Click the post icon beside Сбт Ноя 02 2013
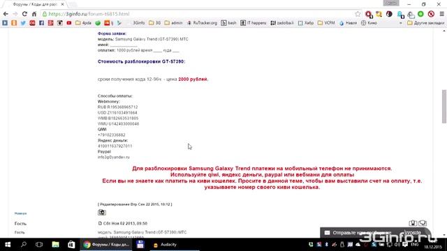447x251 pixels. coord(100,223)
